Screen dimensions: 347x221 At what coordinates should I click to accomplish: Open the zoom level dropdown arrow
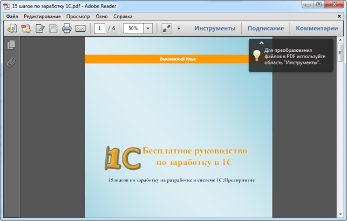148,29
